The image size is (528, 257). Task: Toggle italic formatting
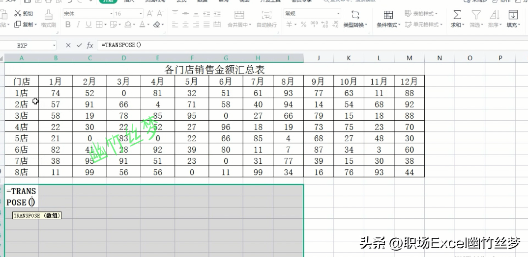[x=78, y=25]
